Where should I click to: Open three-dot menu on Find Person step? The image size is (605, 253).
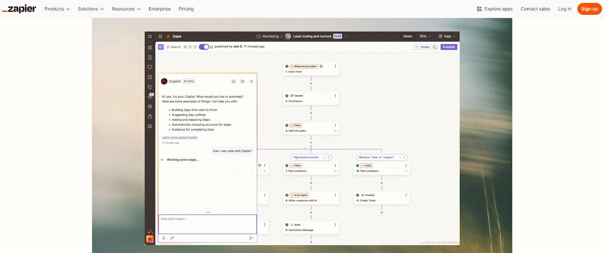click(x=335, y=96)
